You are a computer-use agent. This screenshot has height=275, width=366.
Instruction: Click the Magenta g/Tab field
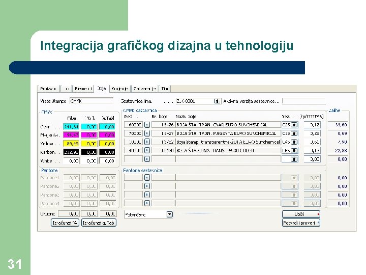tap(107, 135)
